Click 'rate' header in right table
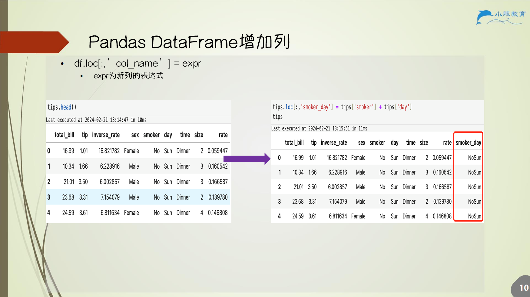 447,143
